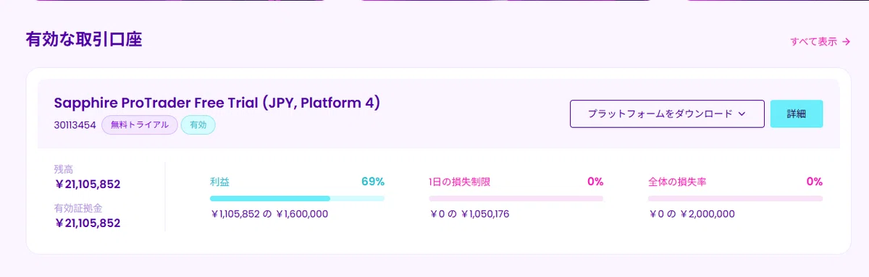Expand the プラットフォームをダウンロード dropdown
This screenshot has width=869, height=277.
click(x=667, y=114)
